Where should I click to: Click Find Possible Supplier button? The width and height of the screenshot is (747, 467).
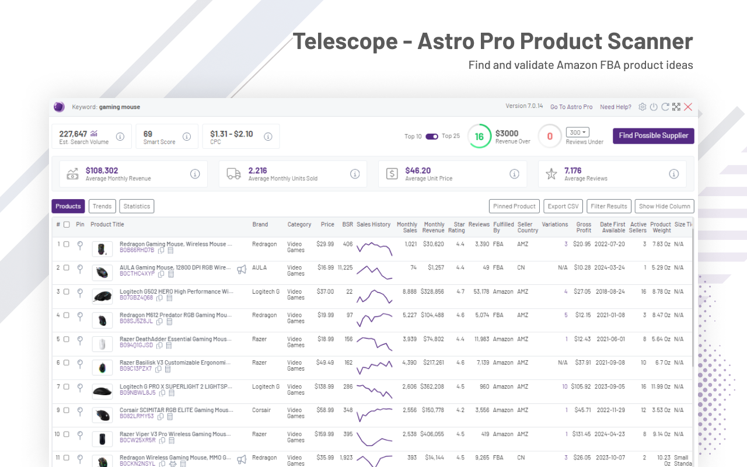[x=654, y=135]
